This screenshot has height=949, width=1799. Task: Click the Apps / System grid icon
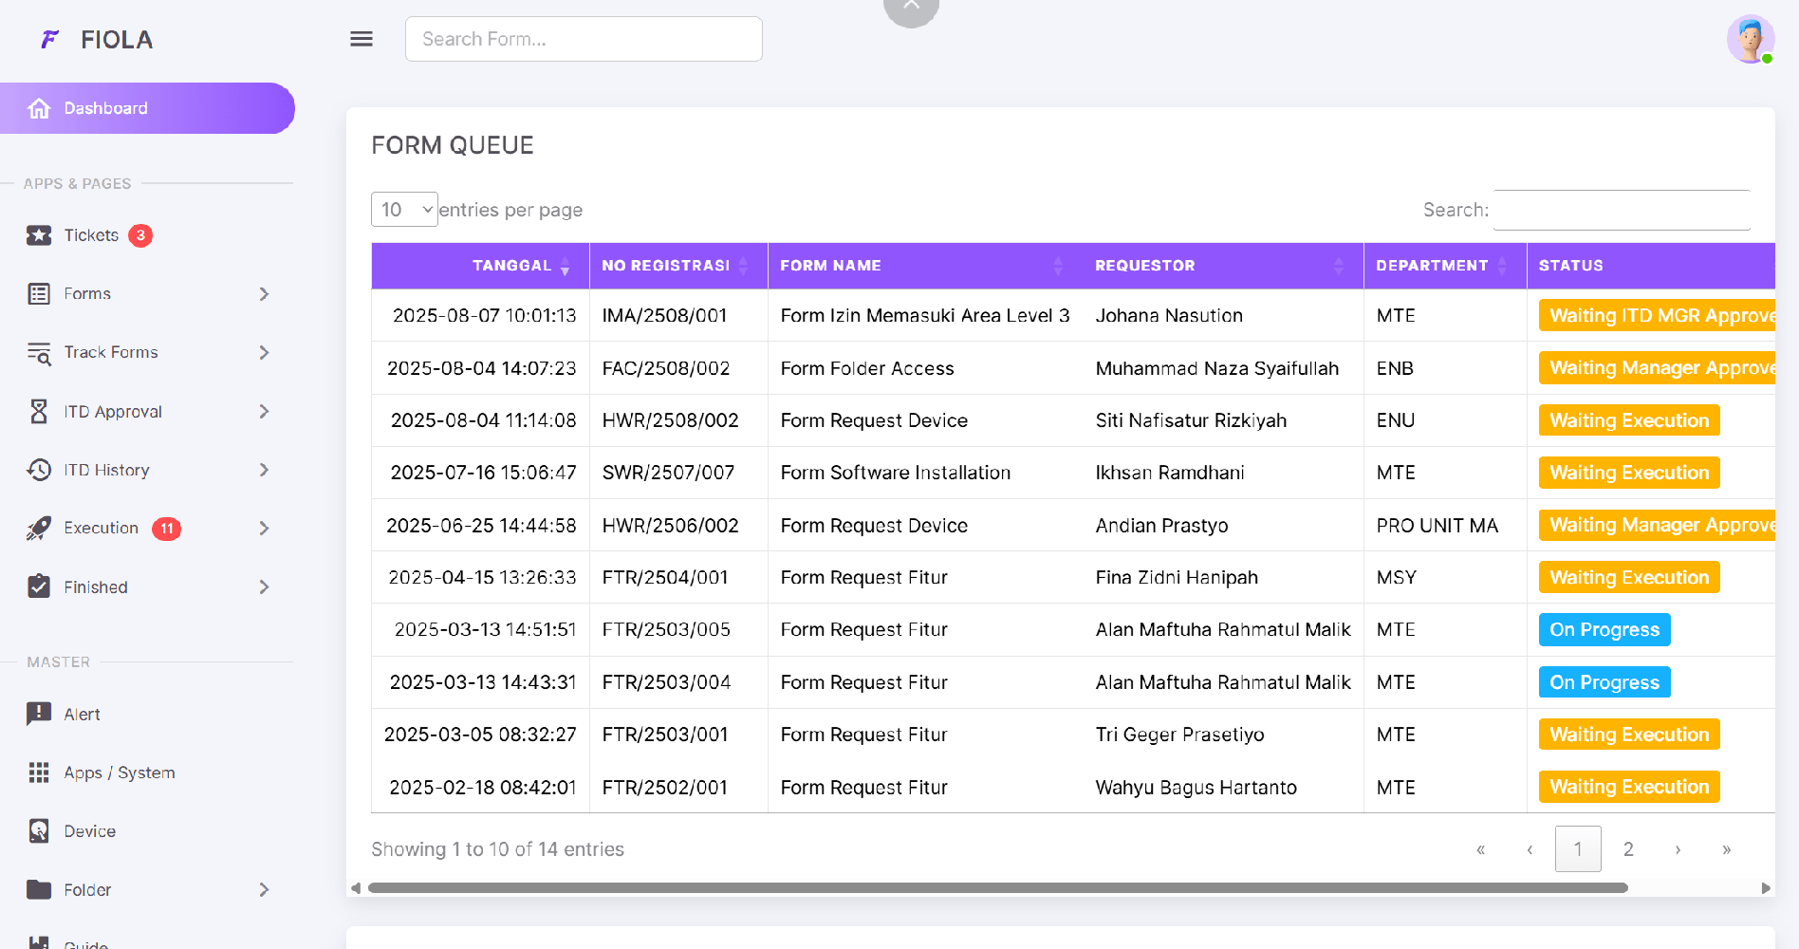click(x=39, y=772)
